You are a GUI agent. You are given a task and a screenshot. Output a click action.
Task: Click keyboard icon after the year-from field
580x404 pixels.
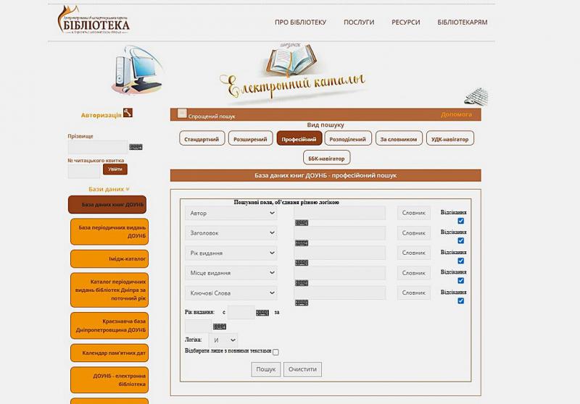(x=262, y=313)
